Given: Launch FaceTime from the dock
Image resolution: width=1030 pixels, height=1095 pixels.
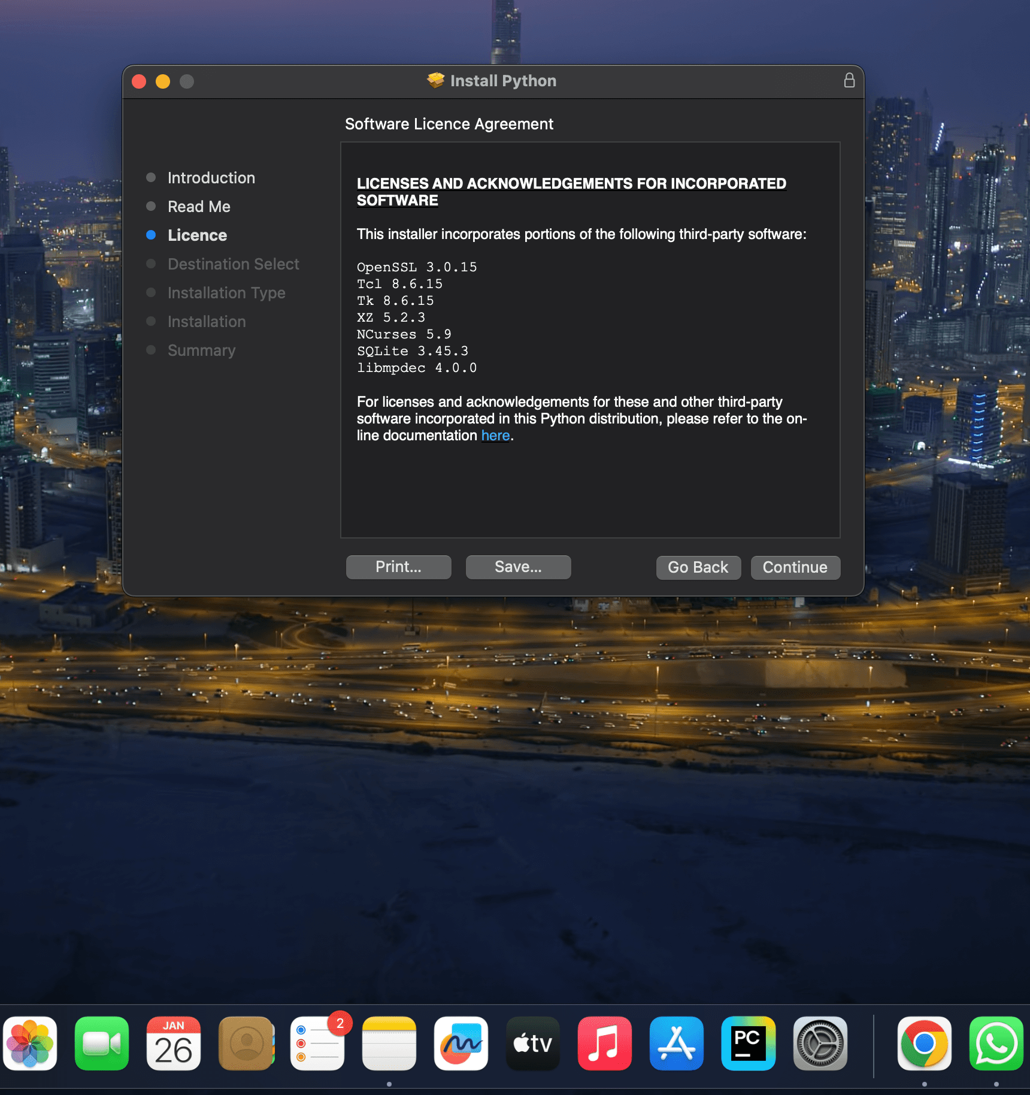Looking at the screenshot, I should click(102, 1043).
